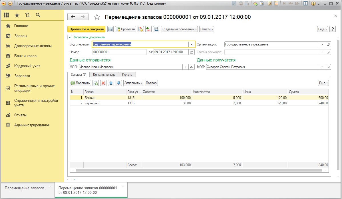
Task: Expand Организация dropdown list
Action: tap(322, 44)
